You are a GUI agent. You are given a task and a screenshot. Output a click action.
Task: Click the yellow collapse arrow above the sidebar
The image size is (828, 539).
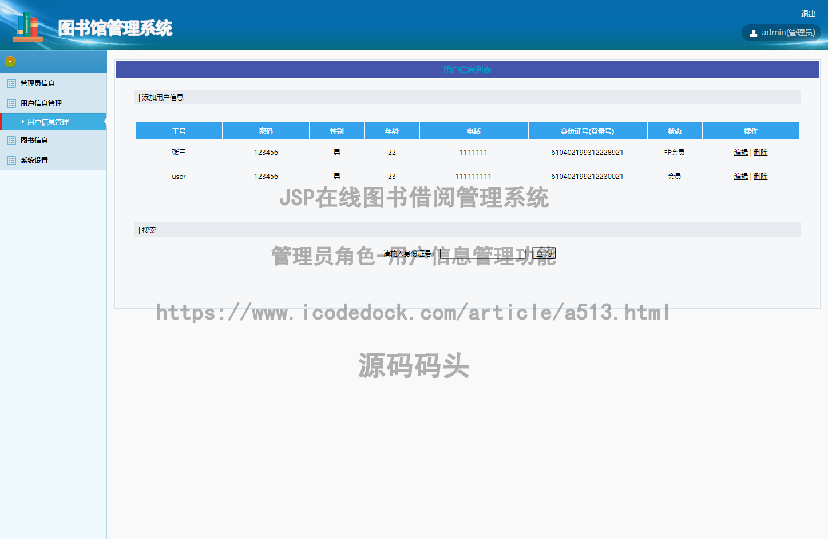10,61
